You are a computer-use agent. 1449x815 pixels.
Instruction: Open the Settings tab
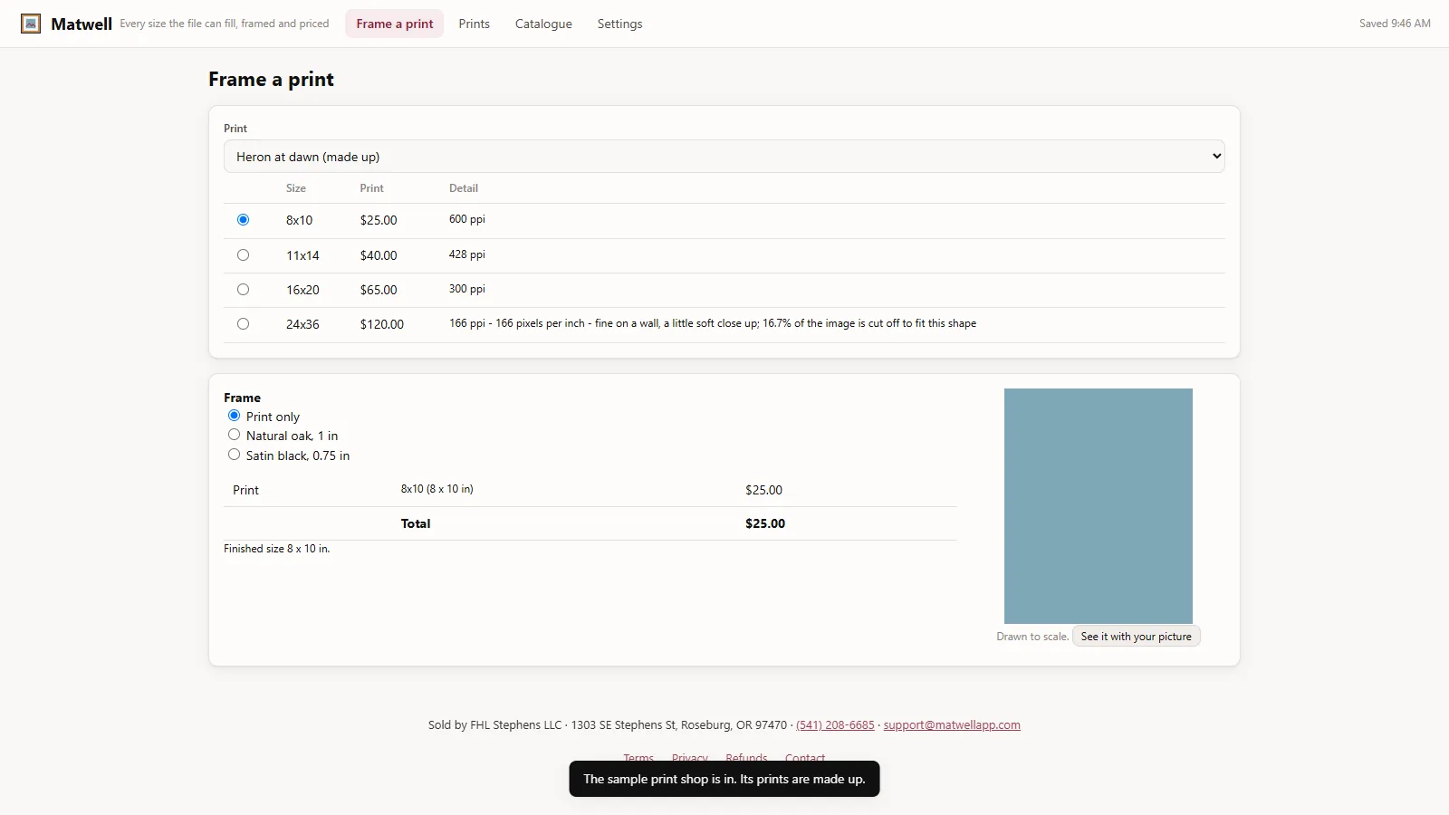pos(619,24)
